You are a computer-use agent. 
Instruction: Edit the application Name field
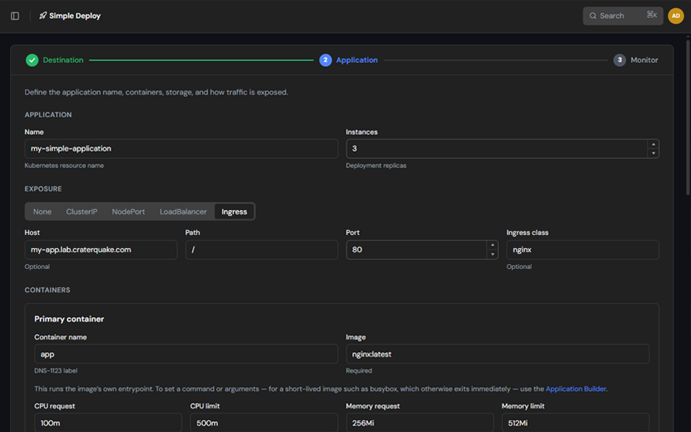pyautogui.click(x=181, y=149)
